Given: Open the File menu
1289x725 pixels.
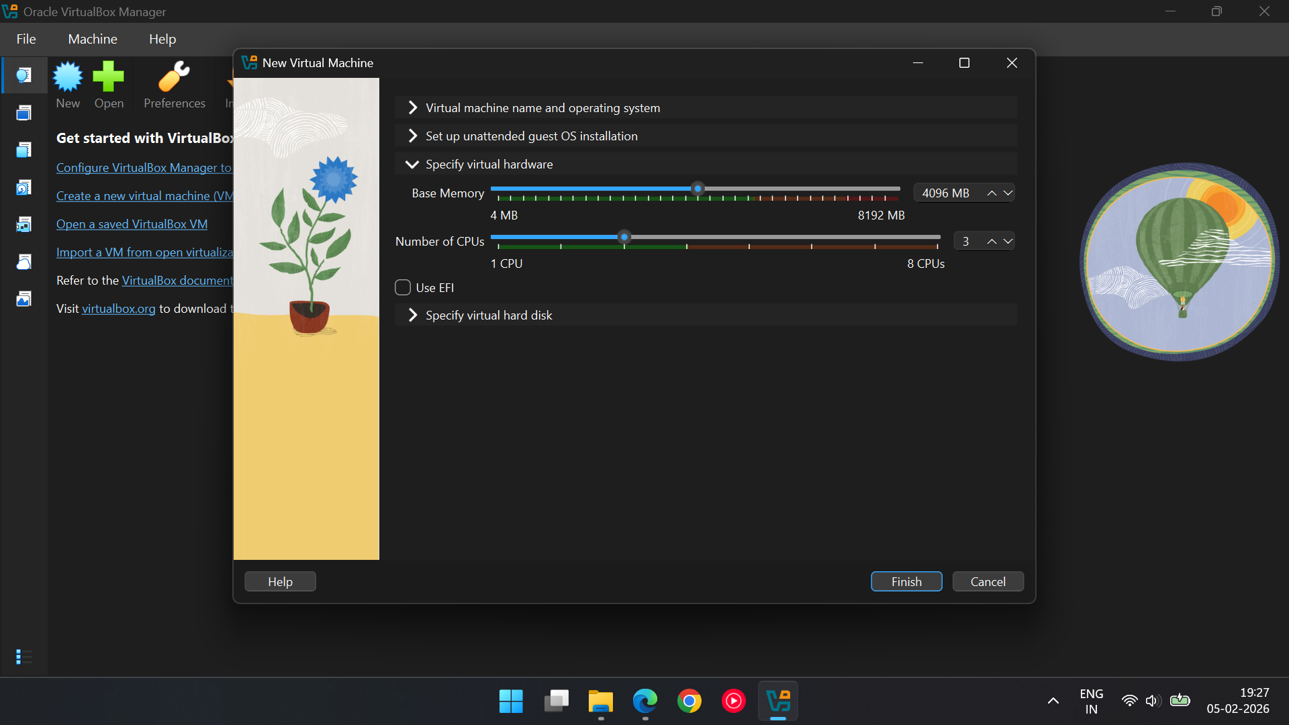Looking at the screenshot, I should (26, 39).
